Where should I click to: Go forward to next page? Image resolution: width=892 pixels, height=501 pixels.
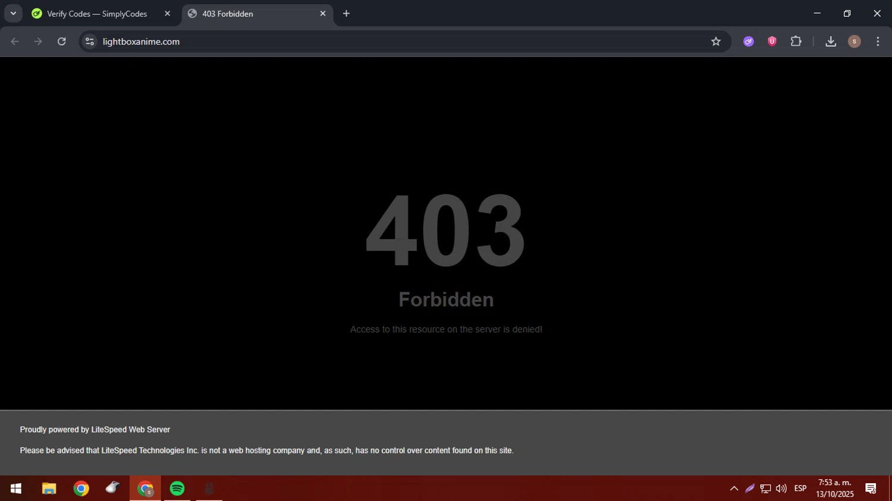38,42
